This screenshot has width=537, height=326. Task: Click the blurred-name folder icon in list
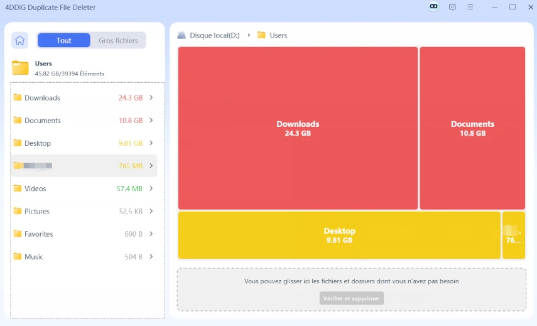17,166
